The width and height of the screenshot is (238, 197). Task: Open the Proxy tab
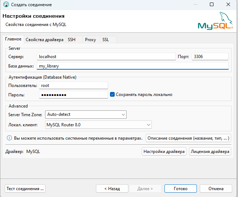91,40
